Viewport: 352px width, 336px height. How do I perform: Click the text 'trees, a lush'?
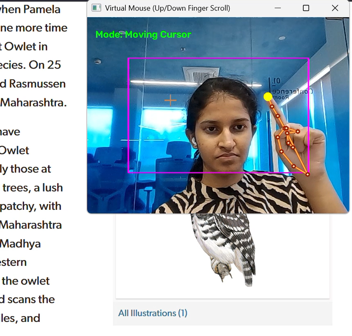pyautogui.click(x=33, y=187)
